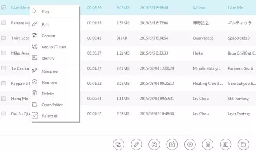
Task: Click the pencil icon beside Edit in the context menu
Action: [34, 24]
